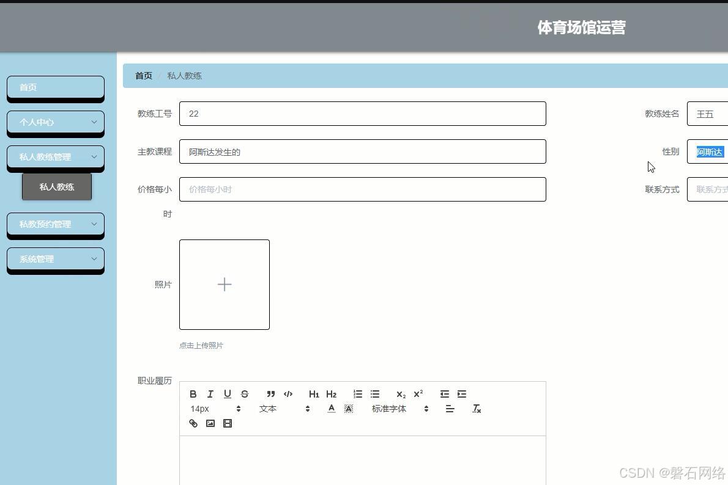
Task: Apply Heading 1 style
Action: (x=314, y=394)
